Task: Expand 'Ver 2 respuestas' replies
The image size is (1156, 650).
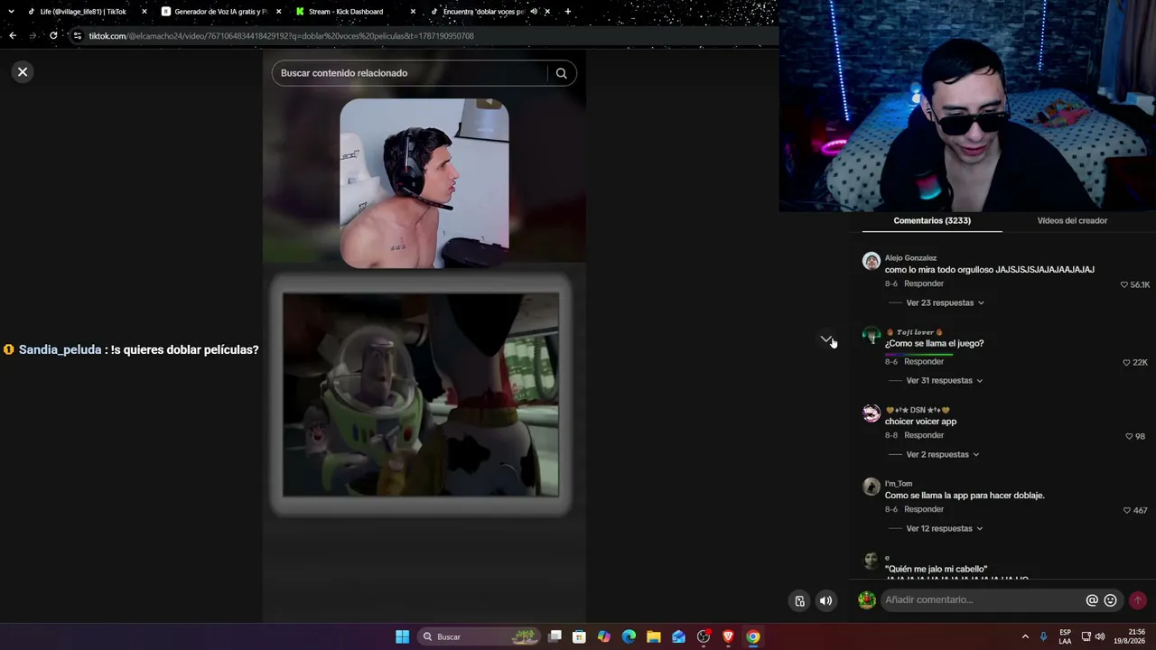Action: (943, 455)
